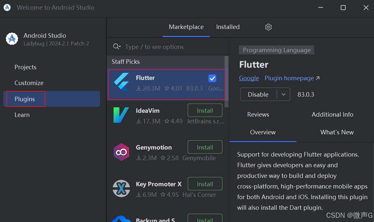374x222 pixels.
Task: Maximize the Android Studio window
Action: point(343,8)
